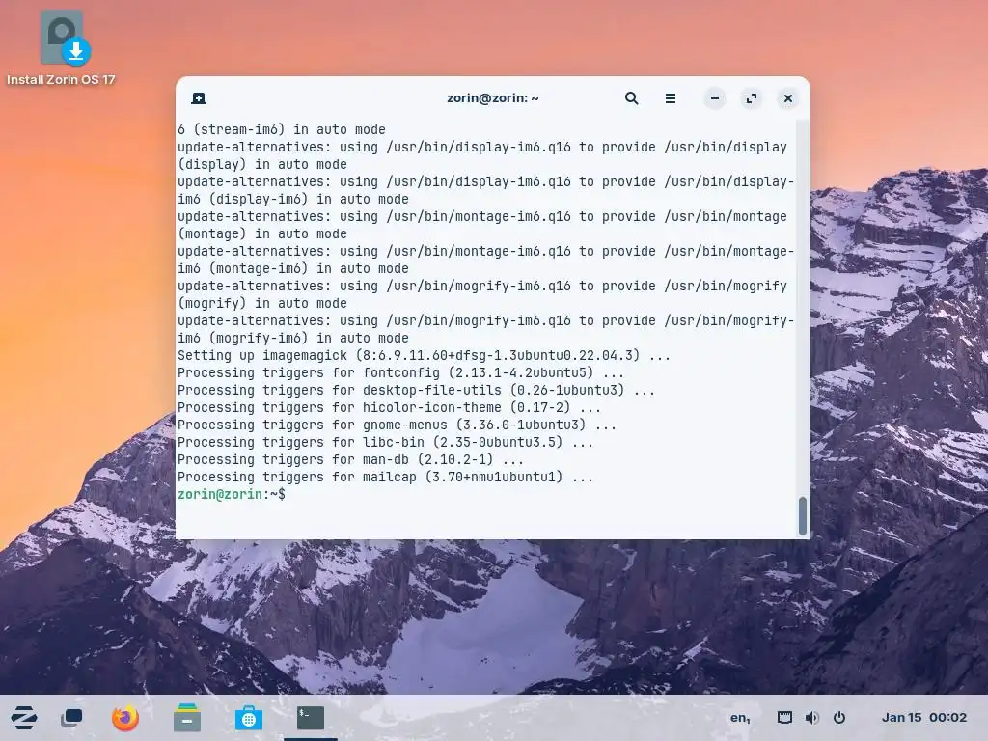
Task: Click the 'Processing triggers for man-db' line
Action: click(350, 459)
